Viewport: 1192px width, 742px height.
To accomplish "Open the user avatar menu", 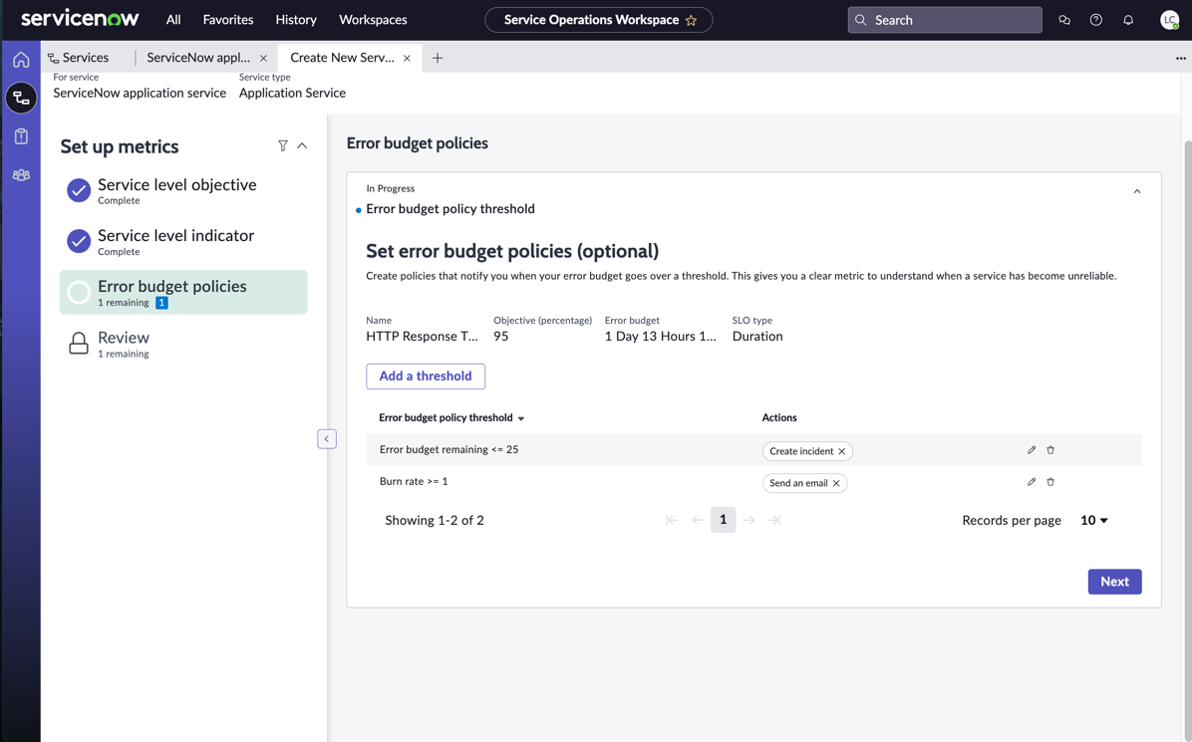I will (x=1169, y=21).
